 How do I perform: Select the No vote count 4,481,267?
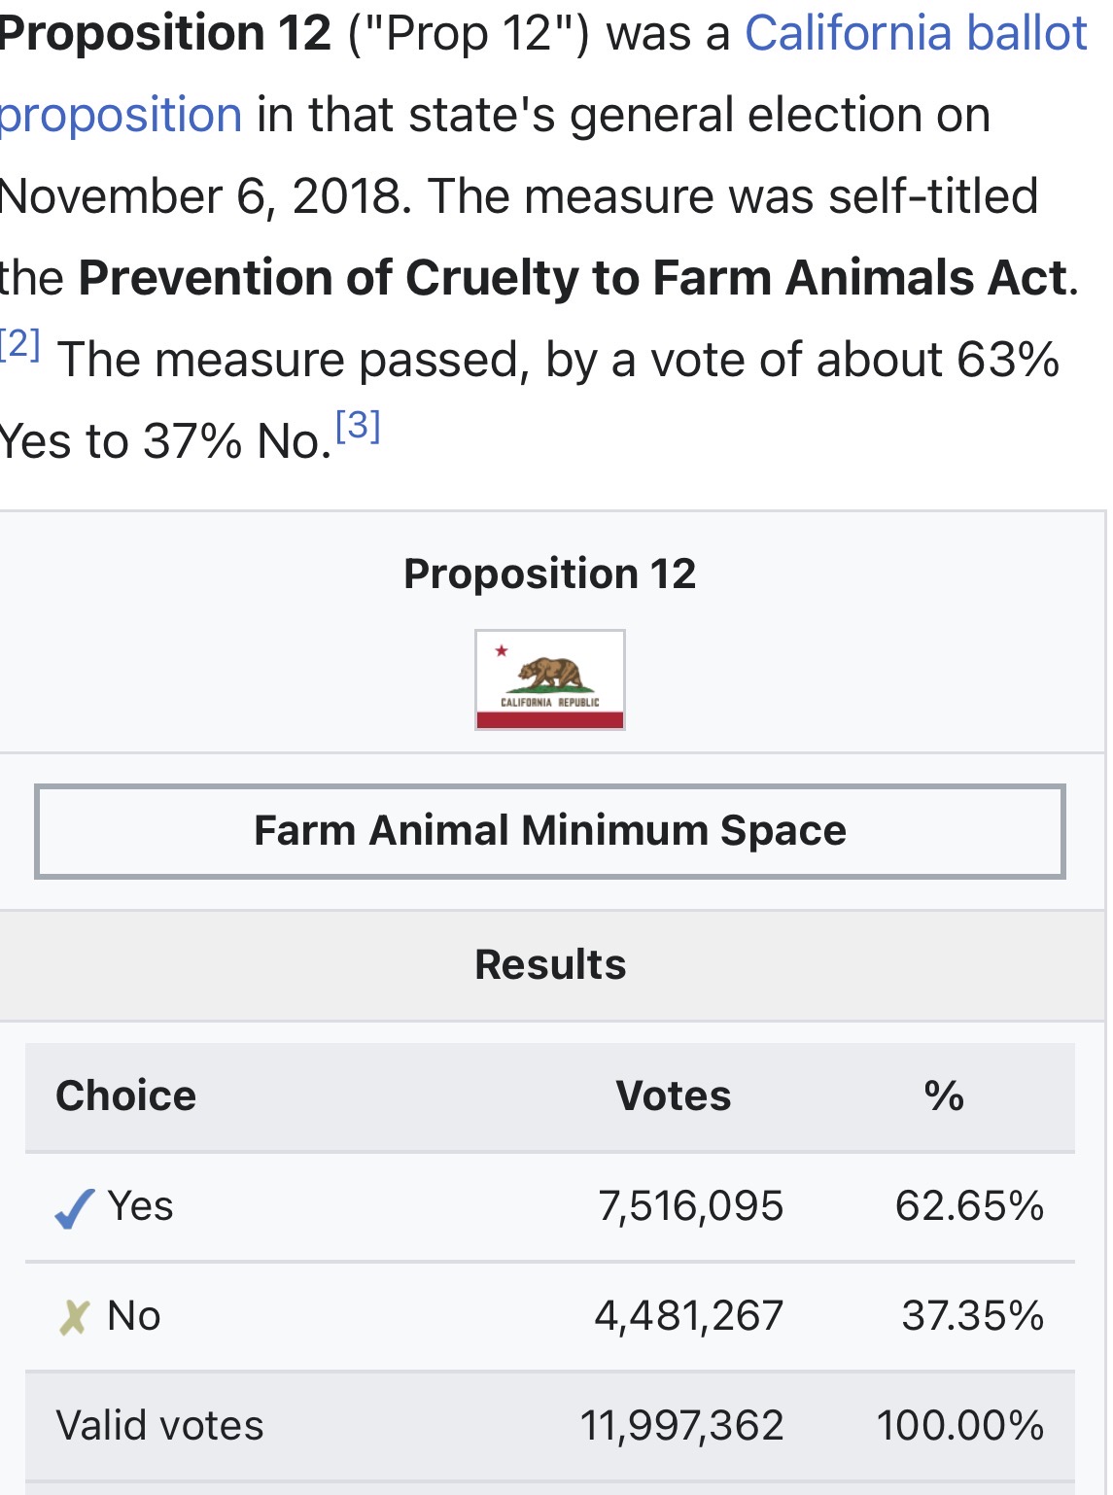689,1316
